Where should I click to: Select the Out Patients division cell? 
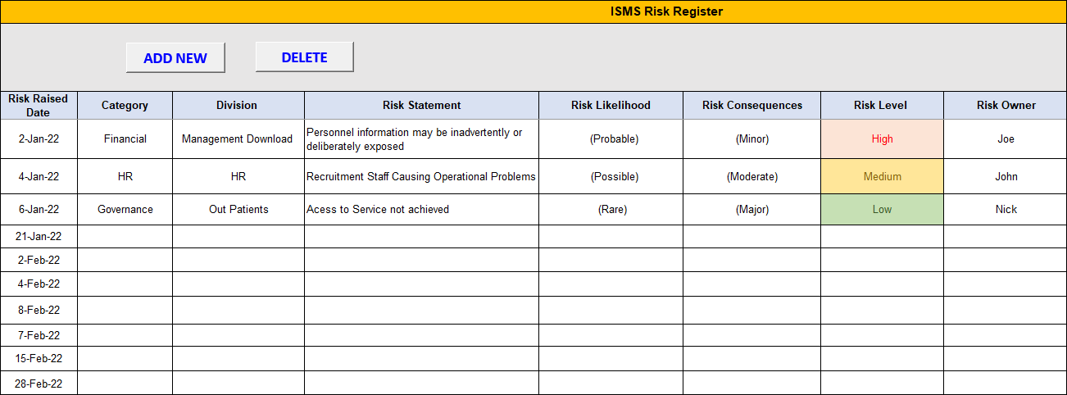(x=238, y=209)
